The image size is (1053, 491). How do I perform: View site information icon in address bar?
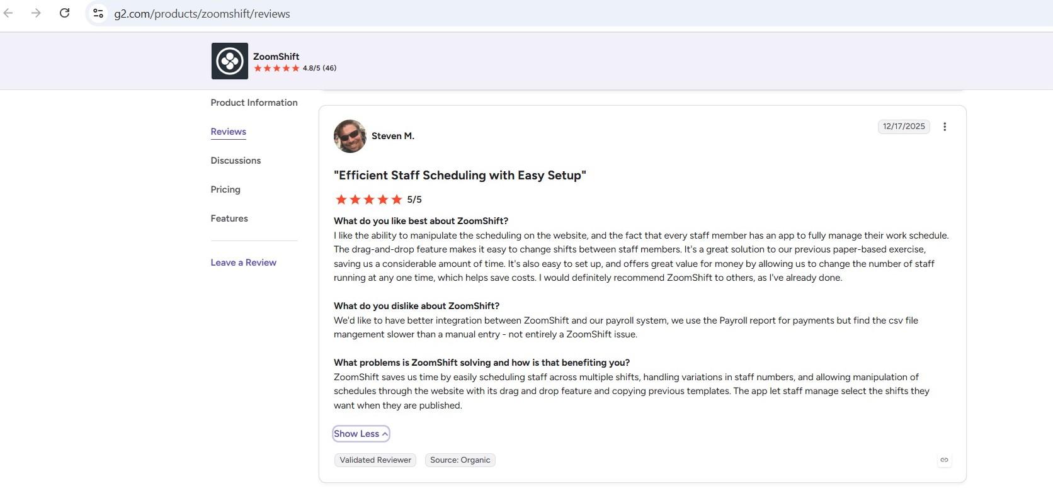click(x=98, y=13)
